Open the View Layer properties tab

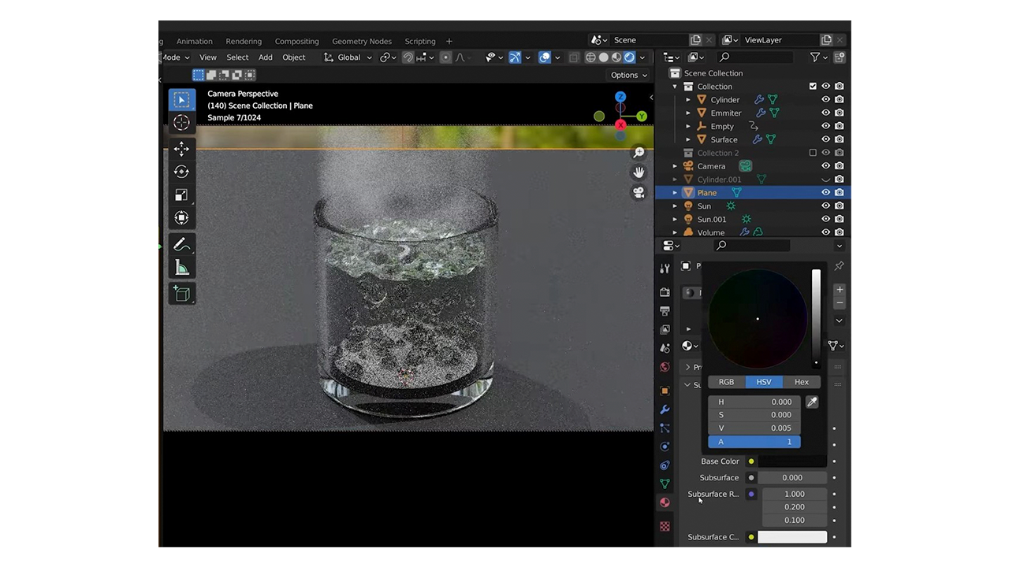click(665, 330)
